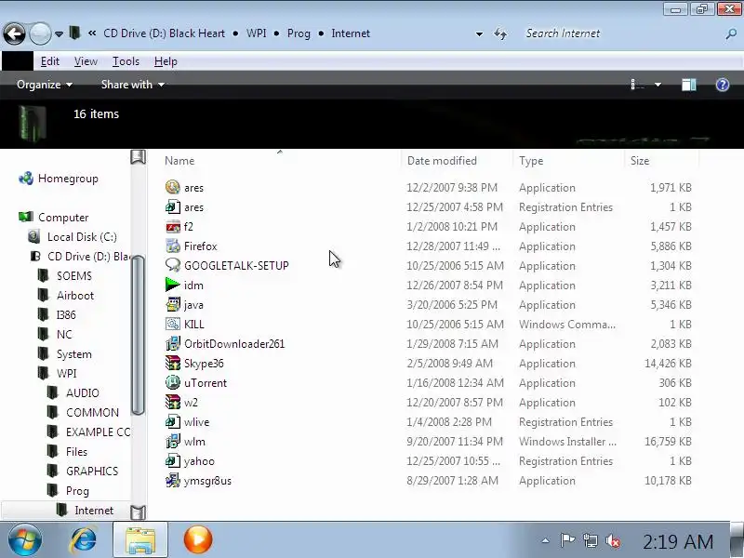Image resolution: width=744 pixels, height=558 pixels.
Task: Select the wlm installer icon
Action: tap(173, 441)
